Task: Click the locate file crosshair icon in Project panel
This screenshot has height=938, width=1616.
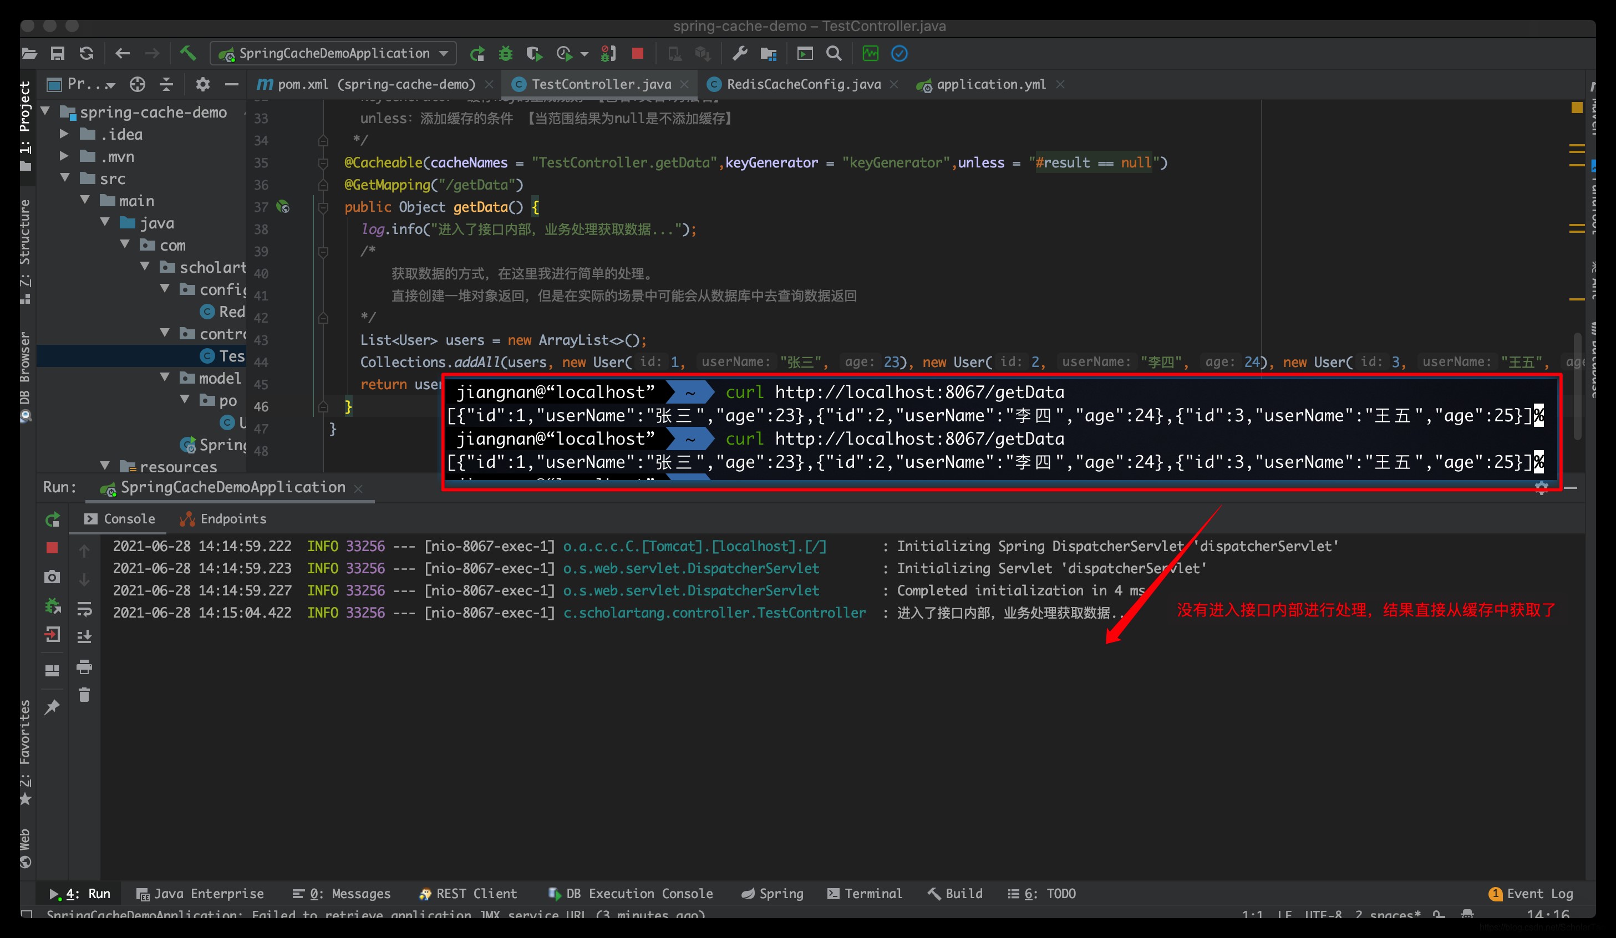Action: pyautogui.click(x=137, y=84)
